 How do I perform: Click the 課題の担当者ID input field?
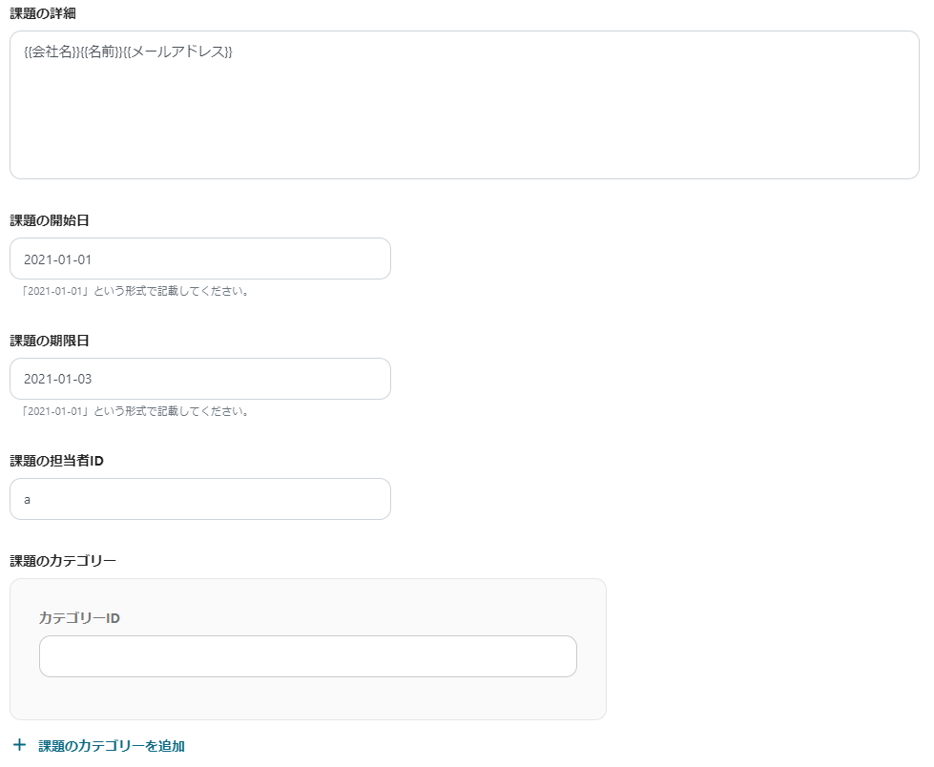tap(200, 499)
